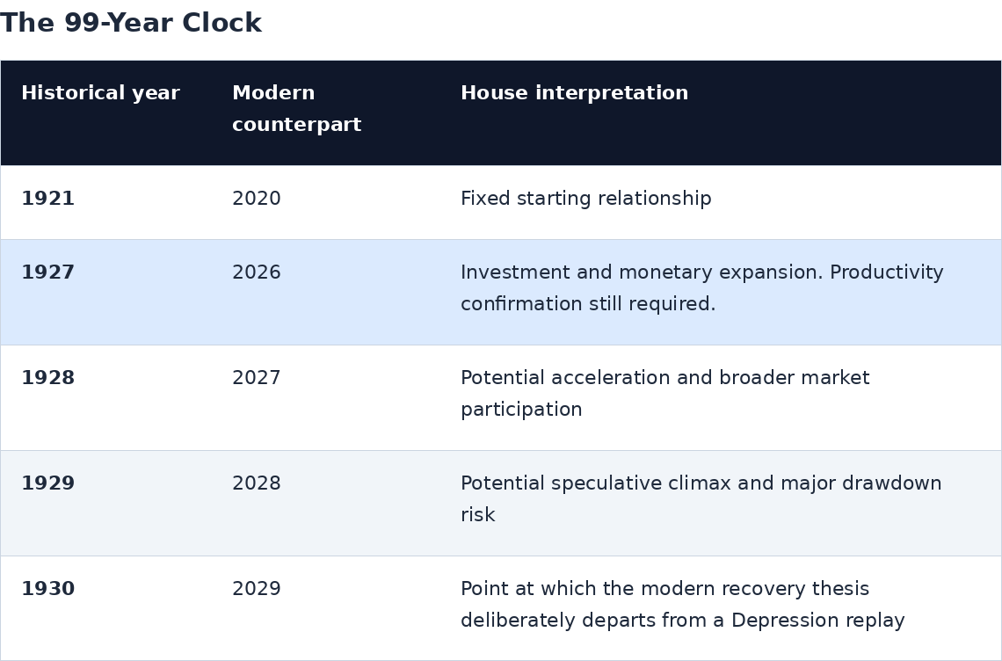Select the 'Modern counterpart' column header

pyautogui.click(x=296, y=109)
